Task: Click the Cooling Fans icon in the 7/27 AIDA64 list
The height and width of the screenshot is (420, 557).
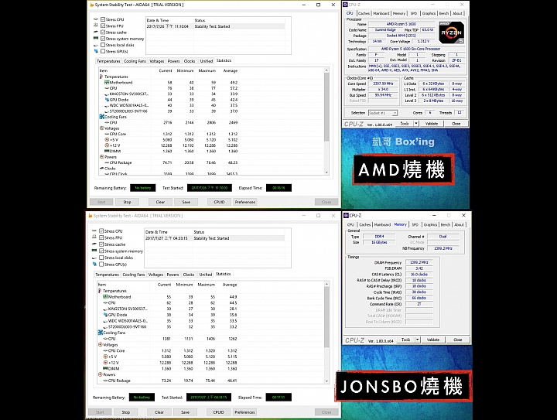Action: click(101, 333)
